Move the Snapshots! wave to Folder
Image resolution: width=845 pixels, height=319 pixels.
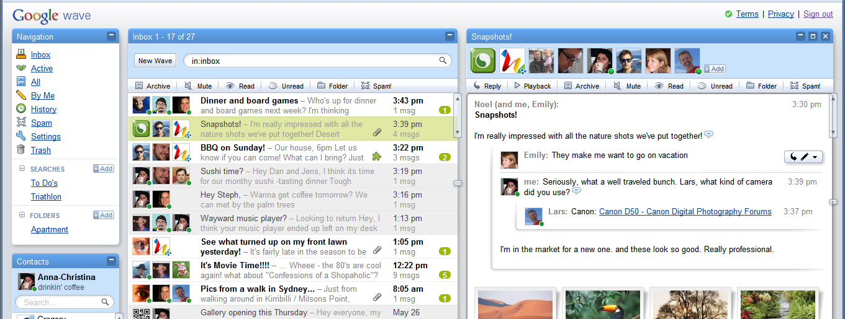click(761, 86)
